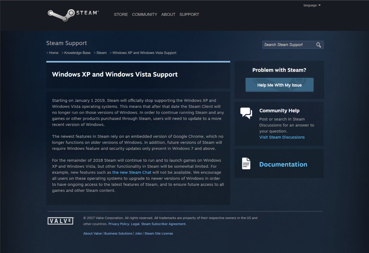Open Jobs footer link
The height and width of the screenshot is (253, 369).
click(x=138, y=233)
